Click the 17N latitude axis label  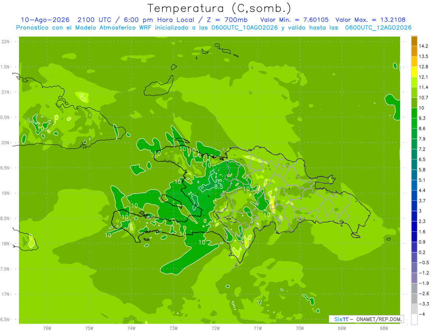(x=6, y=295)
